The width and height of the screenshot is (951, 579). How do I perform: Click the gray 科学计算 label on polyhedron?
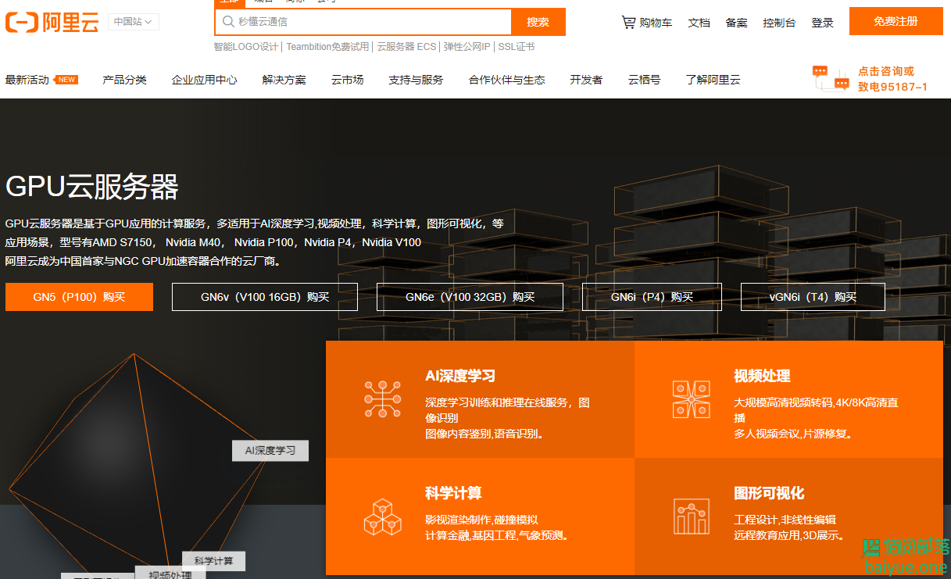[214, 561]
